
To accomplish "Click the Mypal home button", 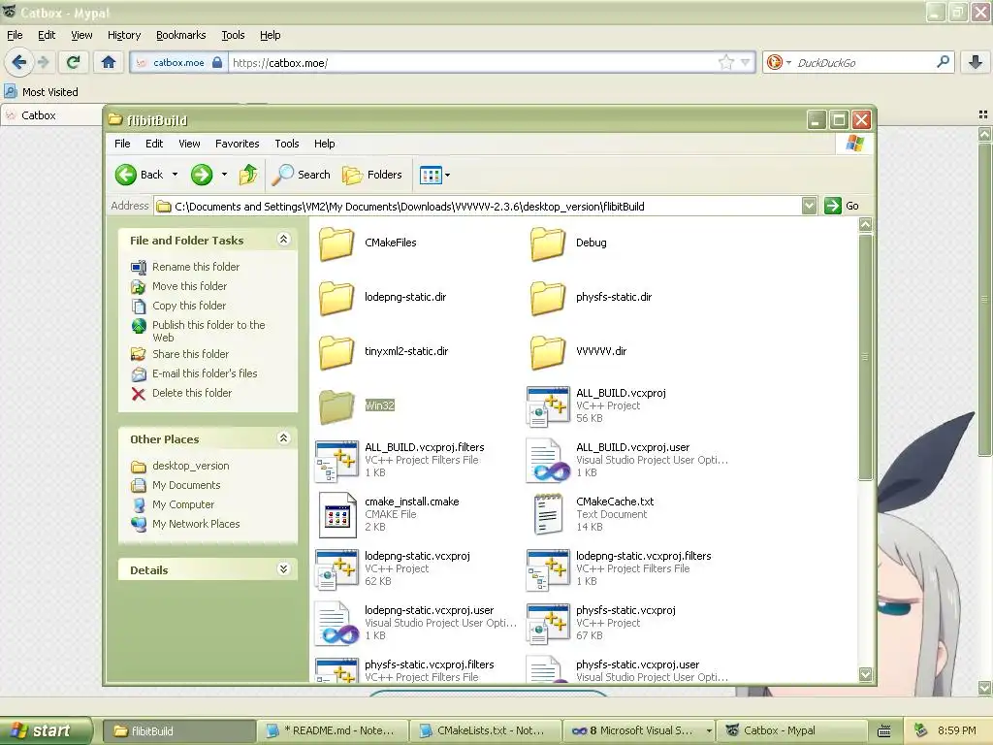I will [x=109, y=62].
